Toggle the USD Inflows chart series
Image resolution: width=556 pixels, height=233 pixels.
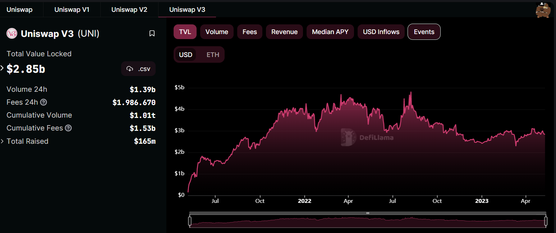(381, 32)
